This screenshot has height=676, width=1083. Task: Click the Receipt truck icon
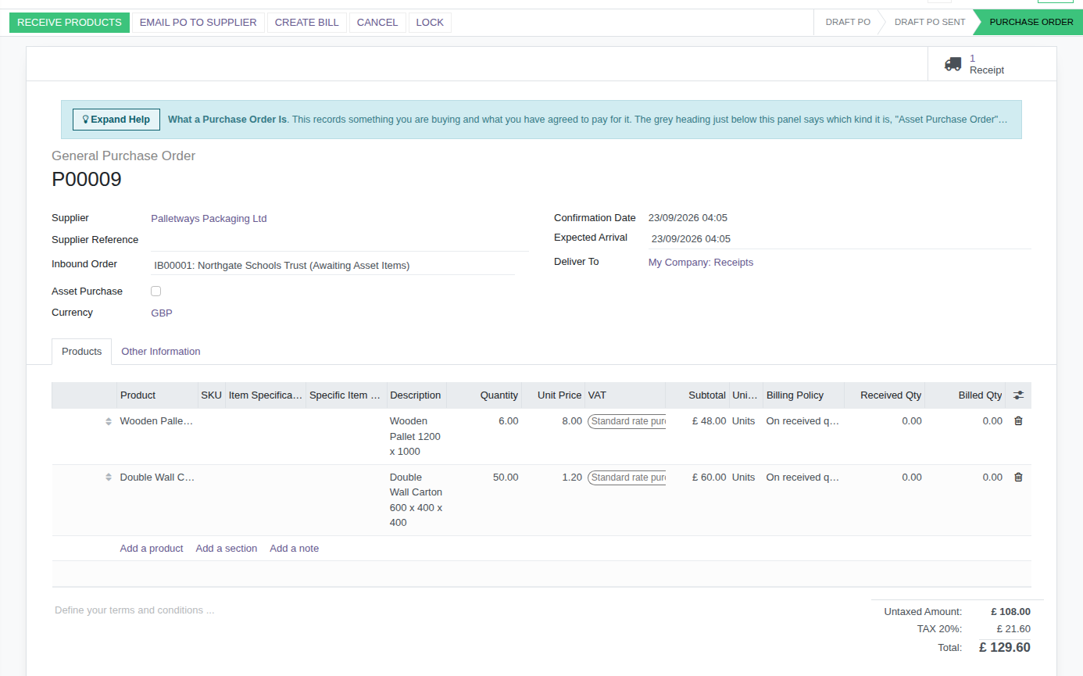[x=953, y=64]
